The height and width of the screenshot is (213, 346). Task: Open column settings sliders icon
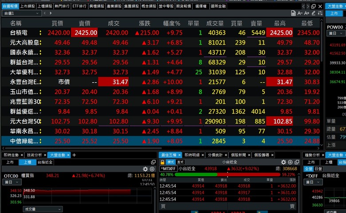click(x=320, y=13)
